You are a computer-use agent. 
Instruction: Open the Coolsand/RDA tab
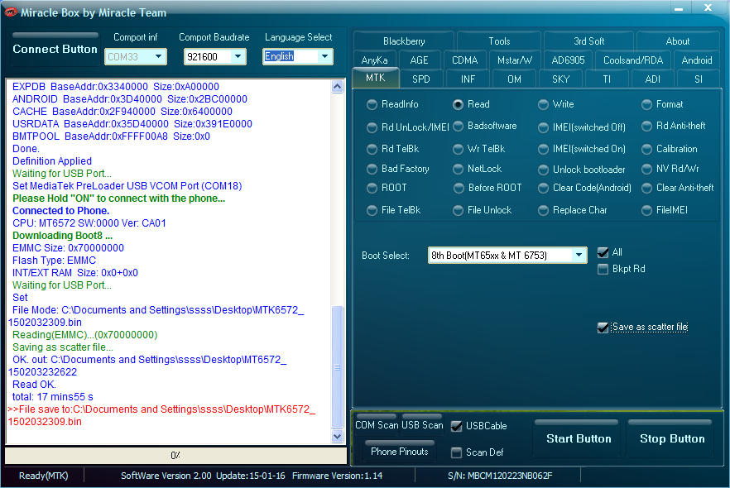point(632,60)
